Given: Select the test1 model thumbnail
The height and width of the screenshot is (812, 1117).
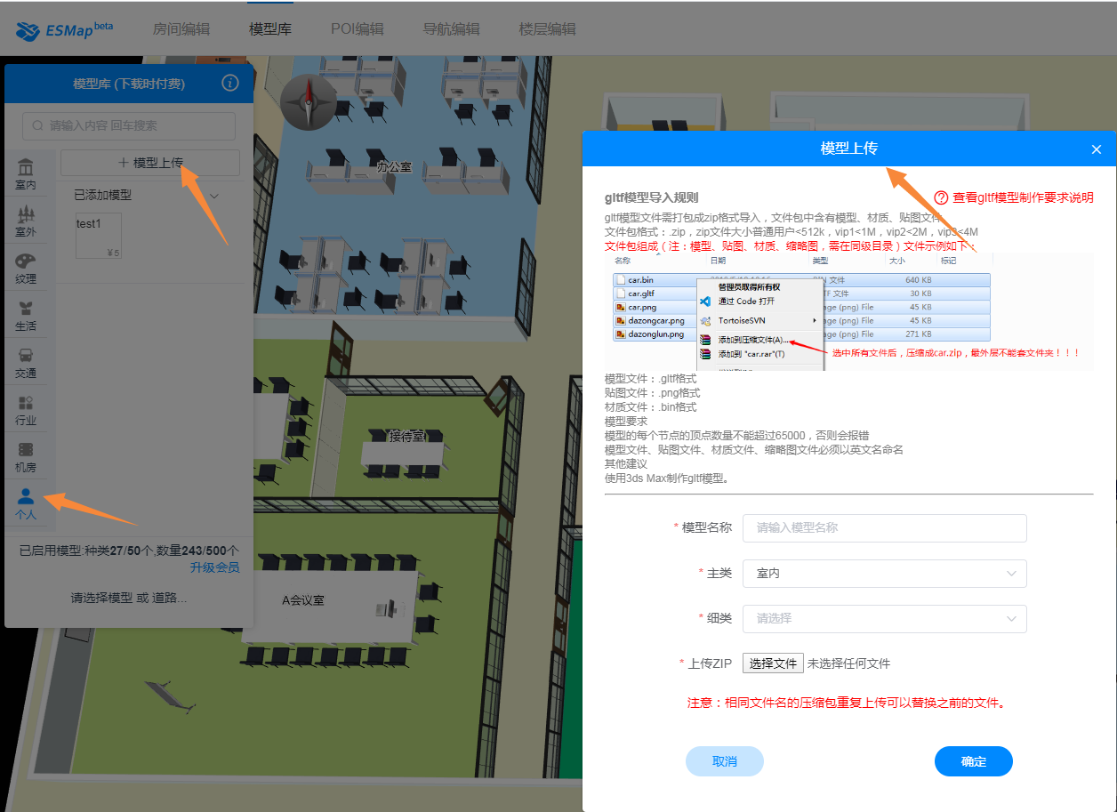Looking at the screenshot, I should point(98,236).
